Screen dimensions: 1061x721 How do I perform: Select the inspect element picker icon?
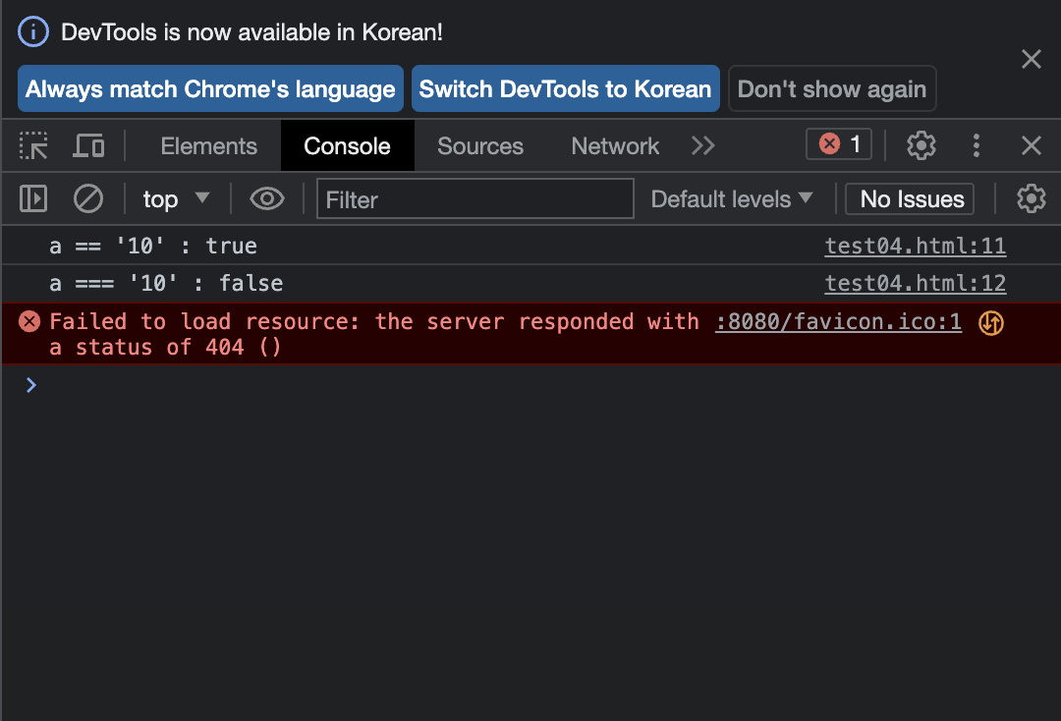tap(33, 145)
